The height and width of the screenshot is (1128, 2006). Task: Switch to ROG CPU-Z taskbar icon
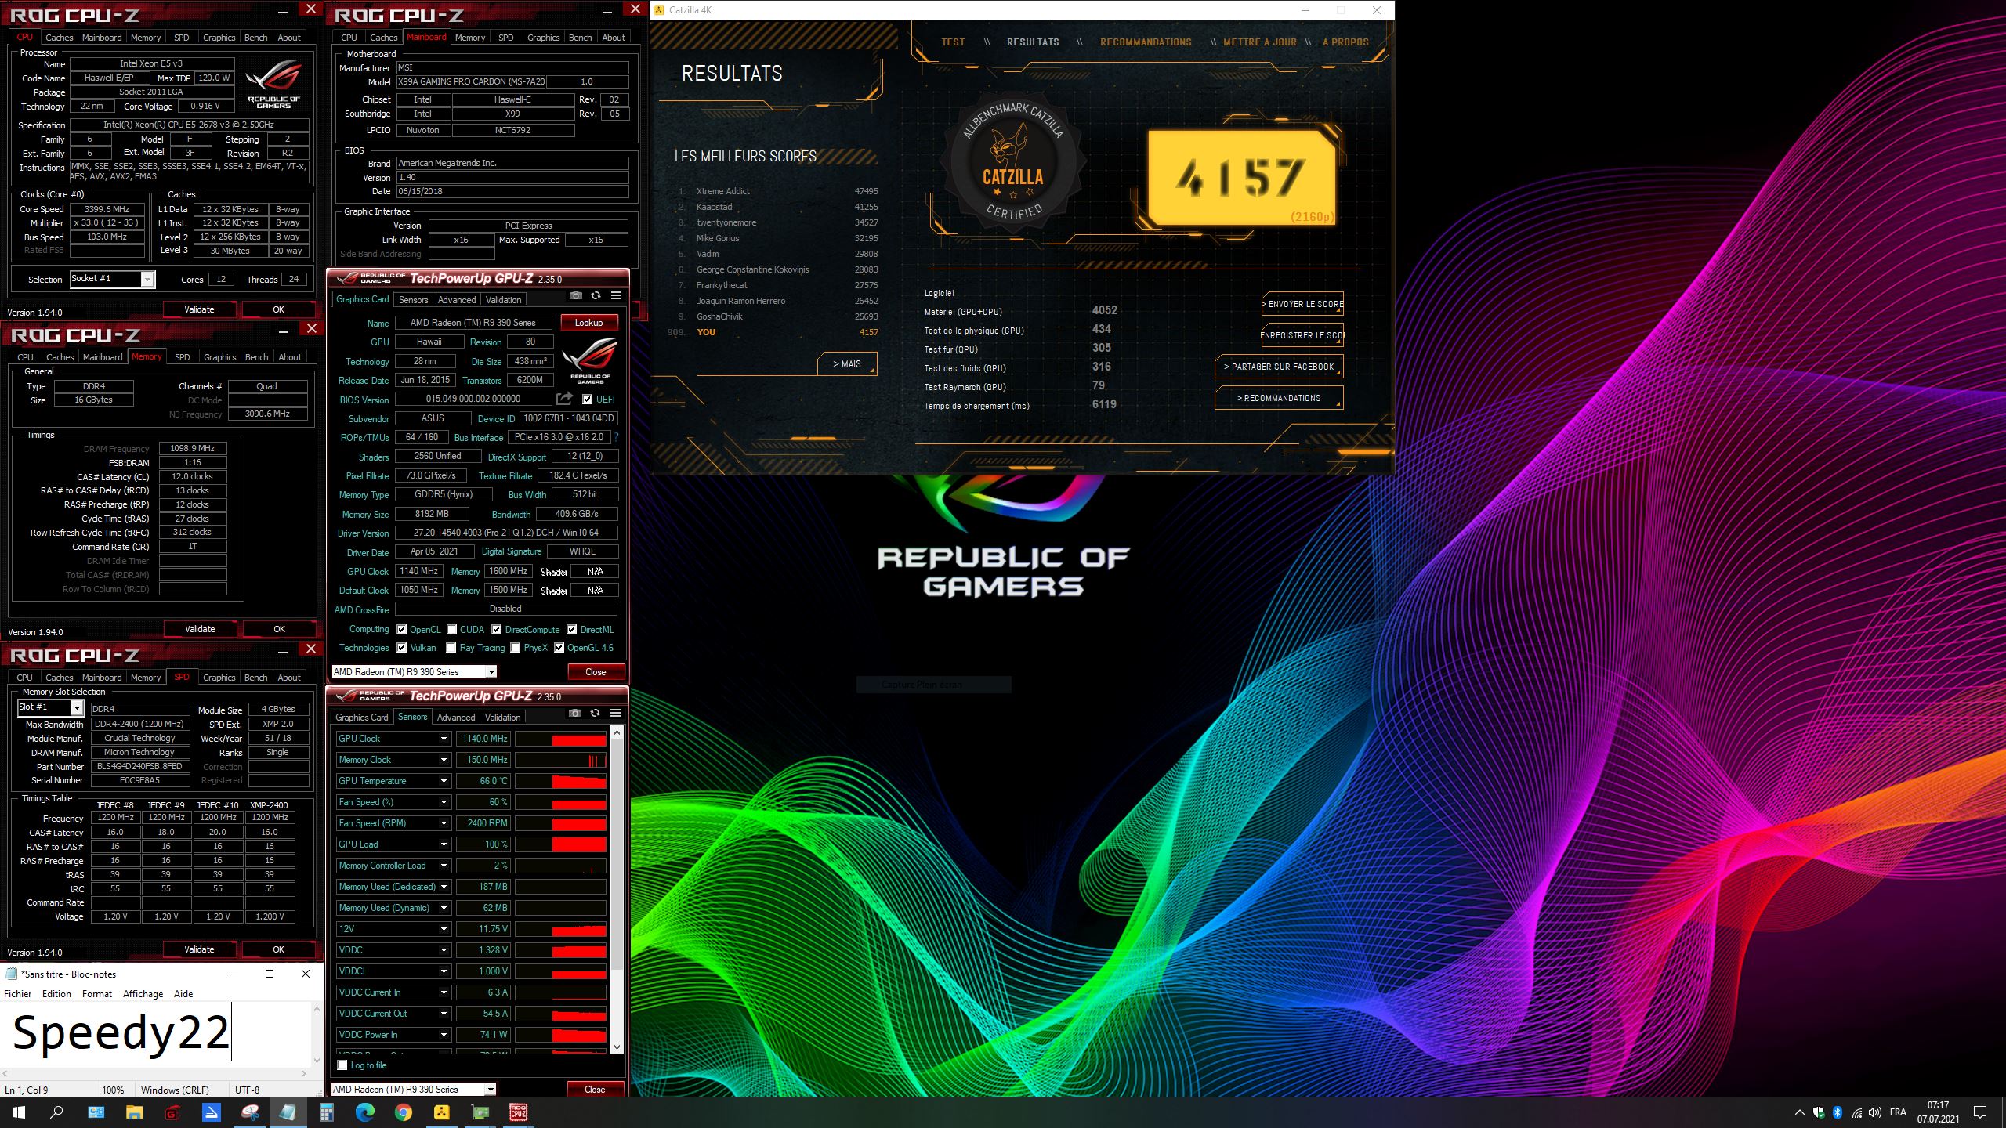519,1112
